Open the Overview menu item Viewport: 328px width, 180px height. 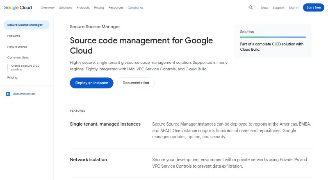pyautogui.click(x=48, y=7)
